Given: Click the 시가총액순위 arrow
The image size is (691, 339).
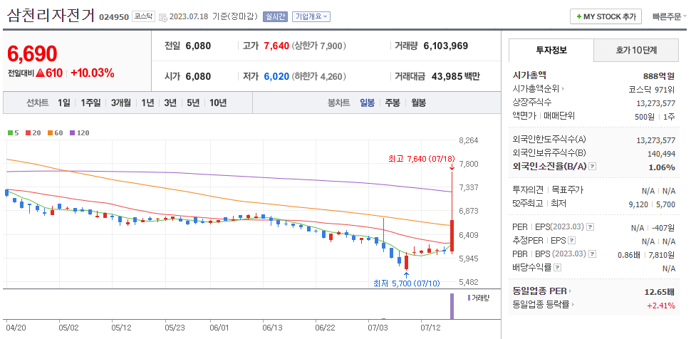Looking at the screenshot, I should click(x=563, y=89).
